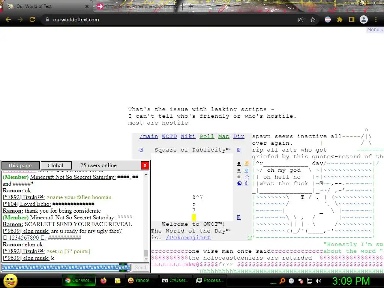This screenshot has height=288, width=384.
Task: Open Firefox from the taskbar
Action: tap(103, 280)
